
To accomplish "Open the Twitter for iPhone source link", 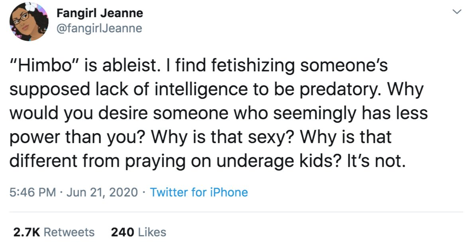I will tap(199, 192).
